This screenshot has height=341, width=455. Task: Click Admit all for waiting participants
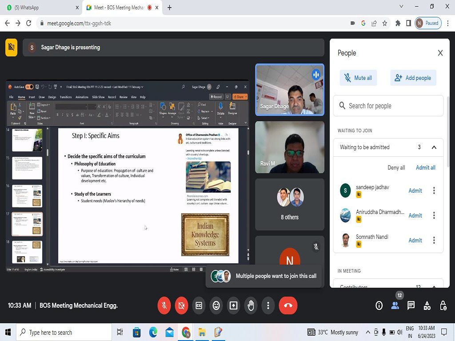coord(425,167)
